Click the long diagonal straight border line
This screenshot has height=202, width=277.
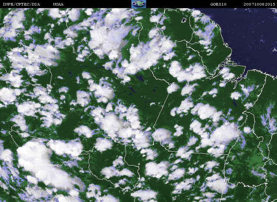tap(163, 105)
